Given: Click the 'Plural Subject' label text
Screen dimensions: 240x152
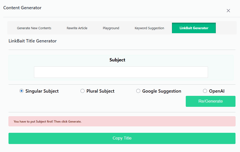Looking at the screenshot, I should 100,91.
